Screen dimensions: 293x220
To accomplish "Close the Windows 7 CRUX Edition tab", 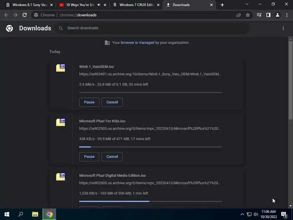I will point(158,5).
